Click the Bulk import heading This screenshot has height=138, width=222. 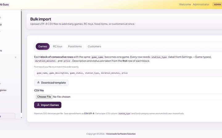coord(41,19)
